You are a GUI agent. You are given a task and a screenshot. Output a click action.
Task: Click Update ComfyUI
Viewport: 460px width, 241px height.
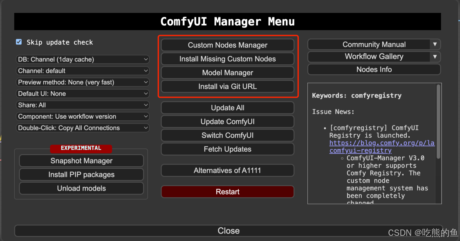[227, 122]
